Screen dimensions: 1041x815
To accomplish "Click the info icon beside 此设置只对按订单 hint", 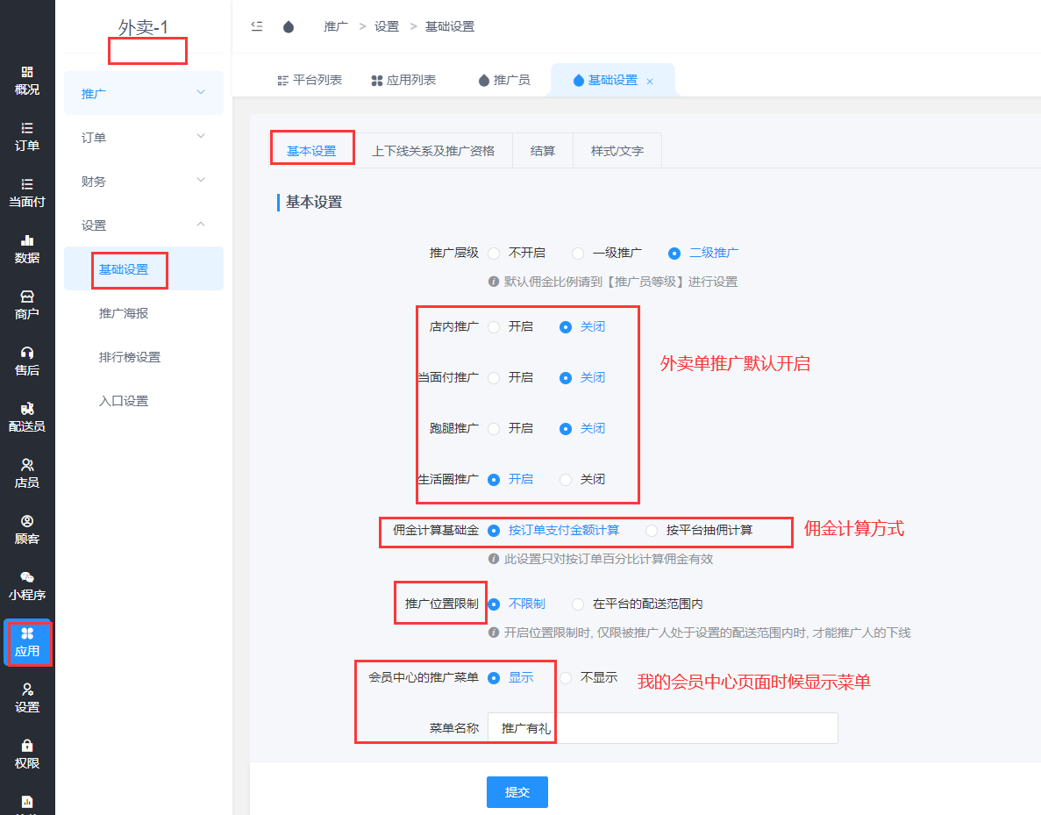I will (493, 559).
